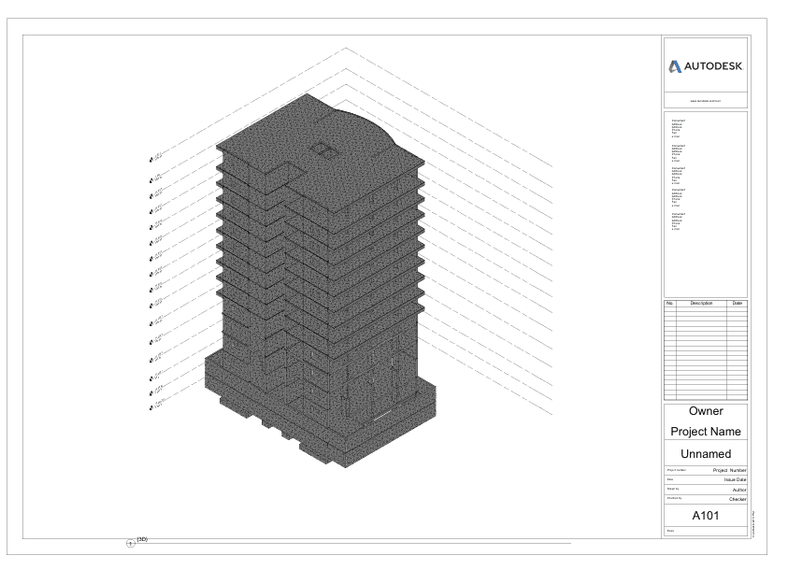
Task: Click the Author field value
Action: point(737,490)
